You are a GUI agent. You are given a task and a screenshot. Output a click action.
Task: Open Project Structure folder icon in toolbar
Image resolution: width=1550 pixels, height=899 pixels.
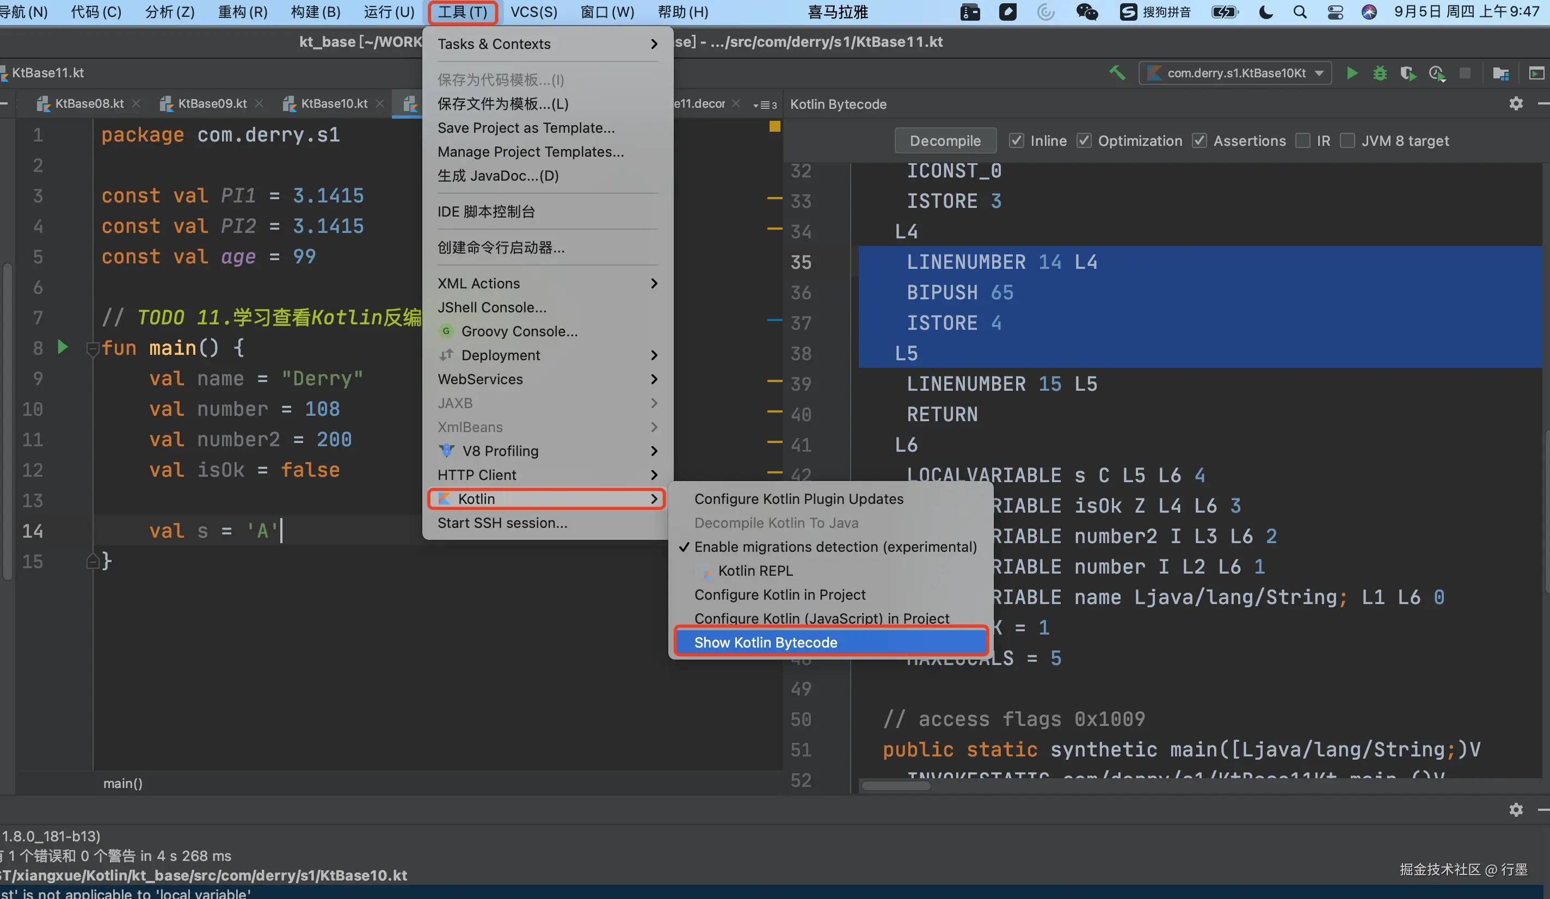coord(1500,73)
